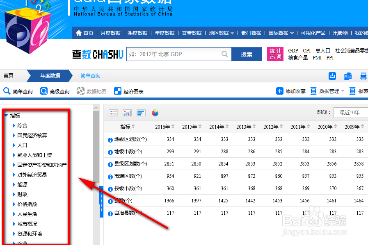Expand the 人口 category in the sidebar

pyautogui.click(x=22, y=145)
